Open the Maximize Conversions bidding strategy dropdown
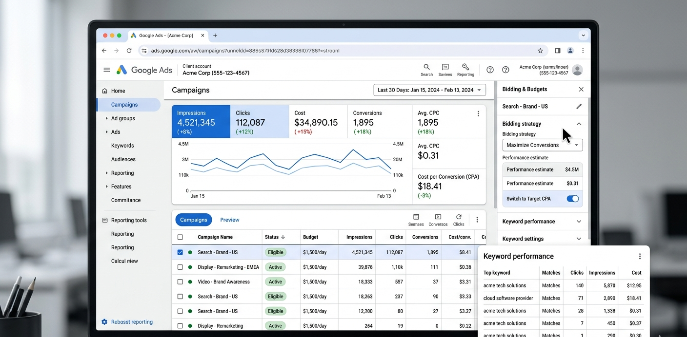 point(542,145)
